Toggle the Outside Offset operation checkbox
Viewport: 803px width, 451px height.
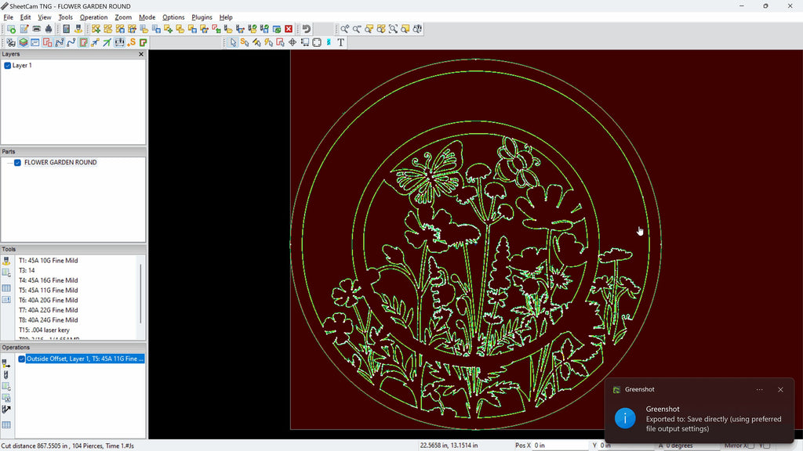(x=21, y=359)
